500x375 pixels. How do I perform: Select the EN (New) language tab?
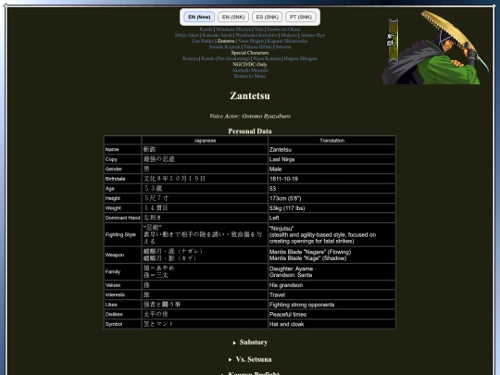click(199, 17)
